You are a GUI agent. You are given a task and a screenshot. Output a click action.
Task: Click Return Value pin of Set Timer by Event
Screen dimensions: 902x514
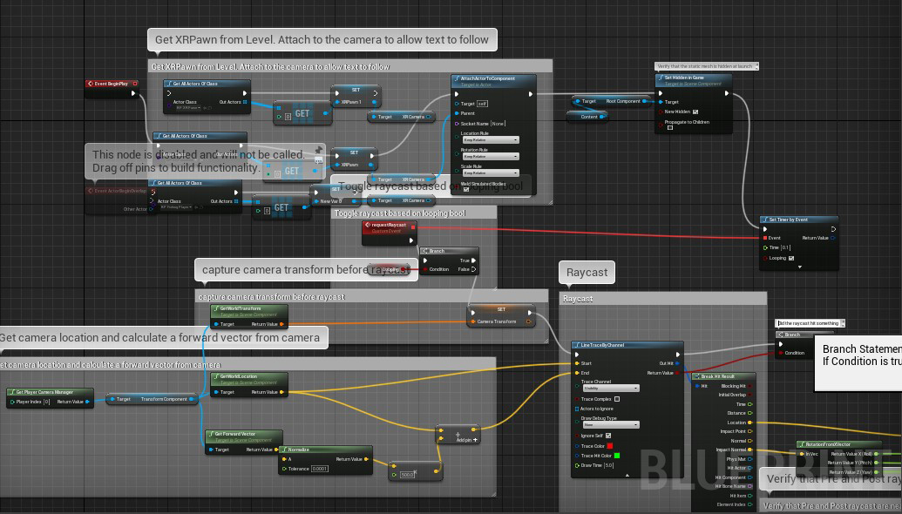[833, 238]
